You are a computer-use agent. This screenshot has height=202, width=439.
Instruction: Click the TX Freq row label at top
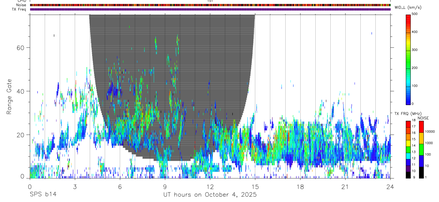(19, 9)
